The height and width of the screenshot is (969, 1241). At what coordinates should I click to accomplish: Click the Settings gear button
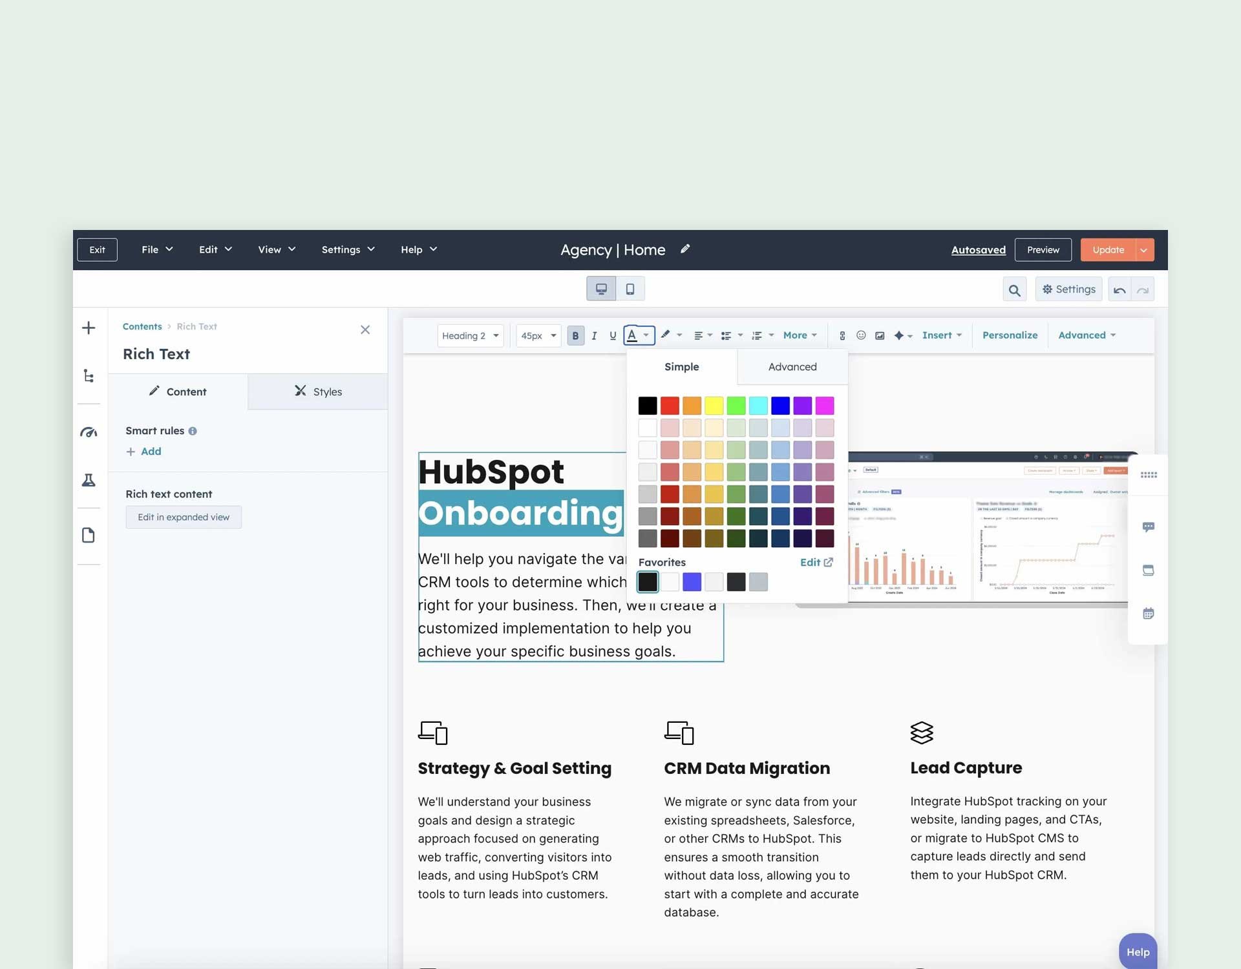point(1068,289)
